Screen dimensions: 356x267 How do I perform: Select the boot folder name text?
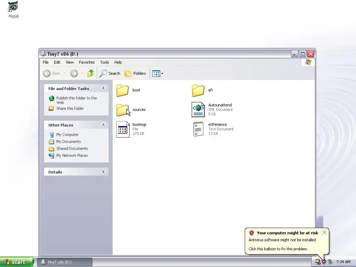tap(136, 90)
